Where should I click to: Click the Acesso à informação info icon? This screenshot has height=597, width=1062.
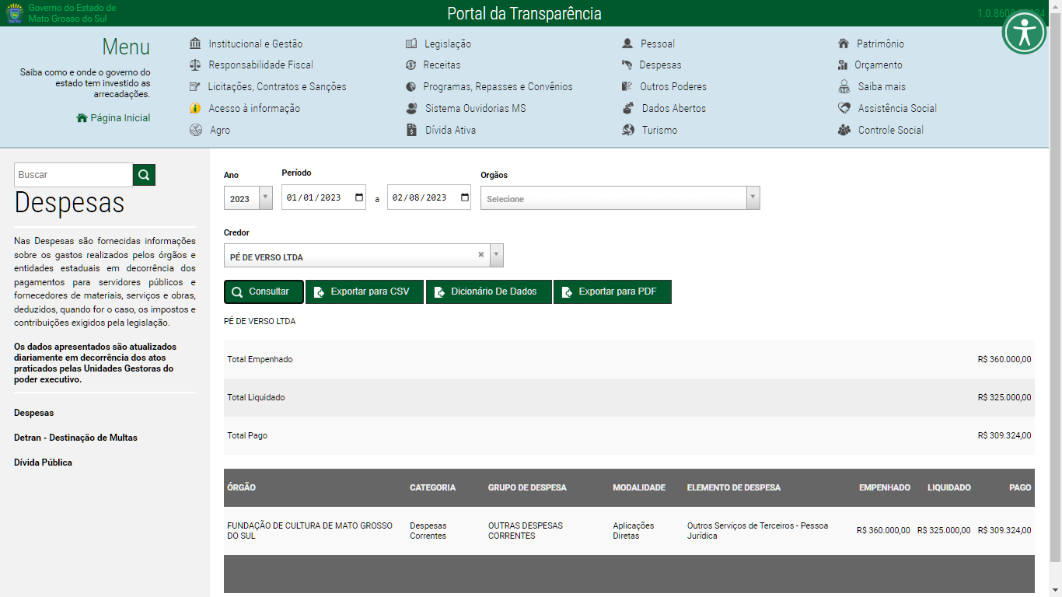point(196,109)
